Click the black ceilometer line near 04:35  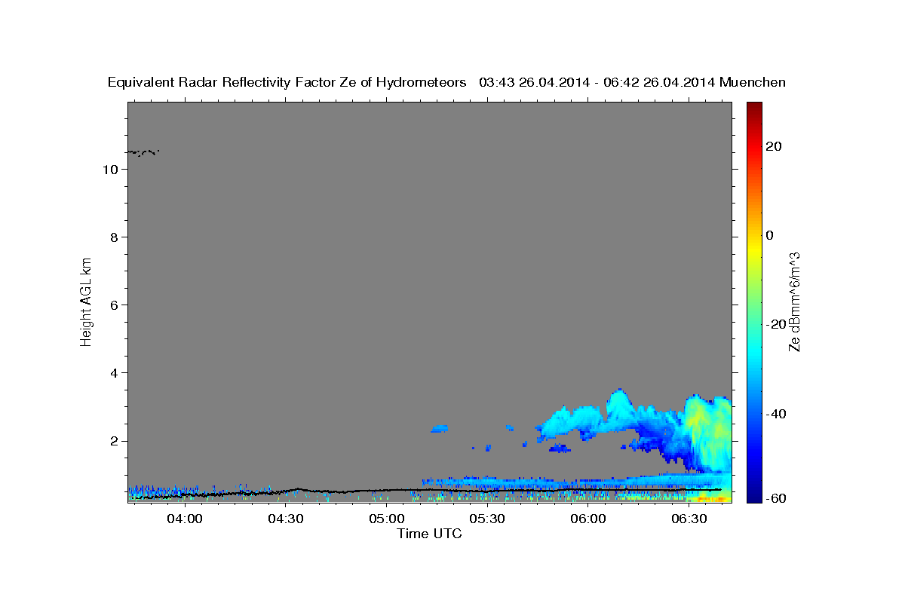pos(299,489)
